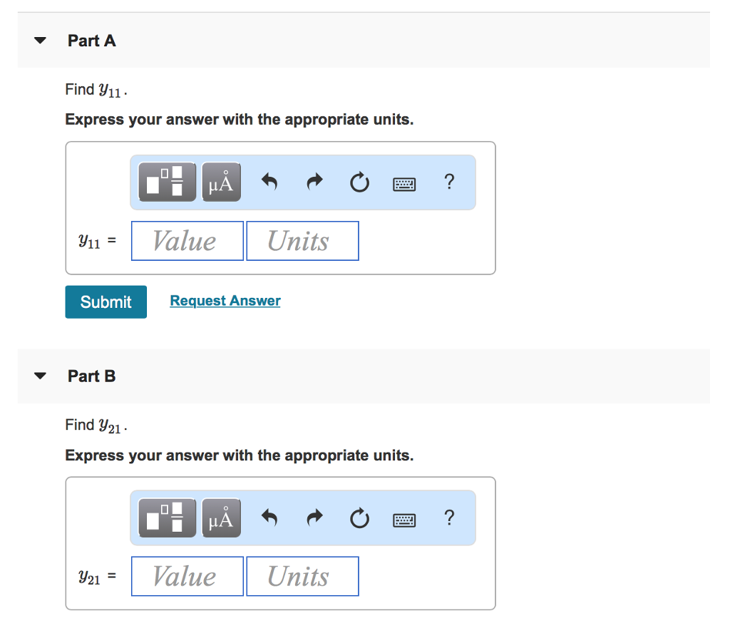Image resolution: width=730 pixels, height=618 pixels.
Task: Open the on-screen keyboard icon in Part A
Action: [x=403, y=182]
